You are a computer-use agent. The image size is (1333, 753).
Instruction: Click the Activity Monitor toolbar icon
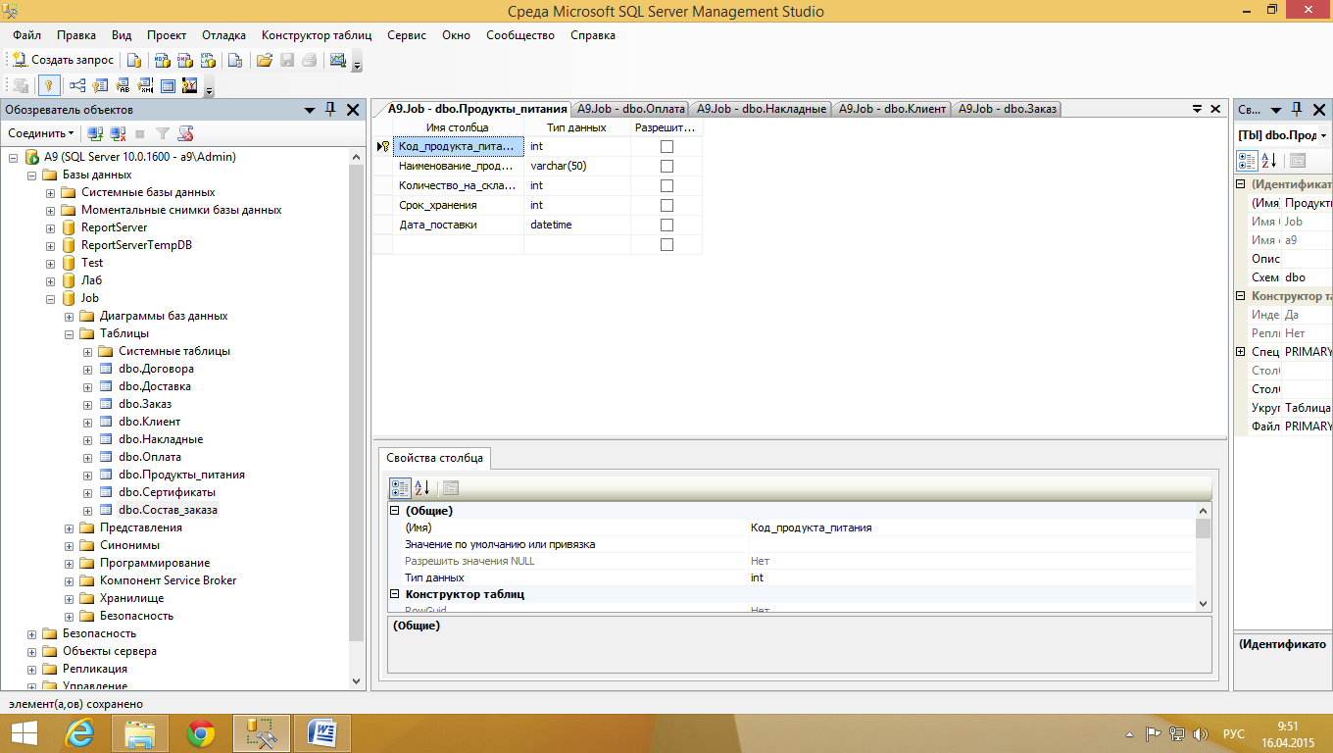click(x=338, y=60)
